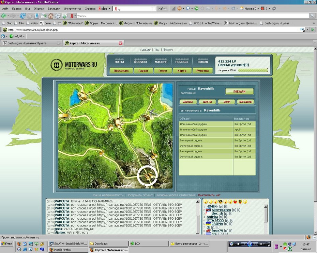317x253 pixels.
Task: Click the page URL address field
Action: 154,30
